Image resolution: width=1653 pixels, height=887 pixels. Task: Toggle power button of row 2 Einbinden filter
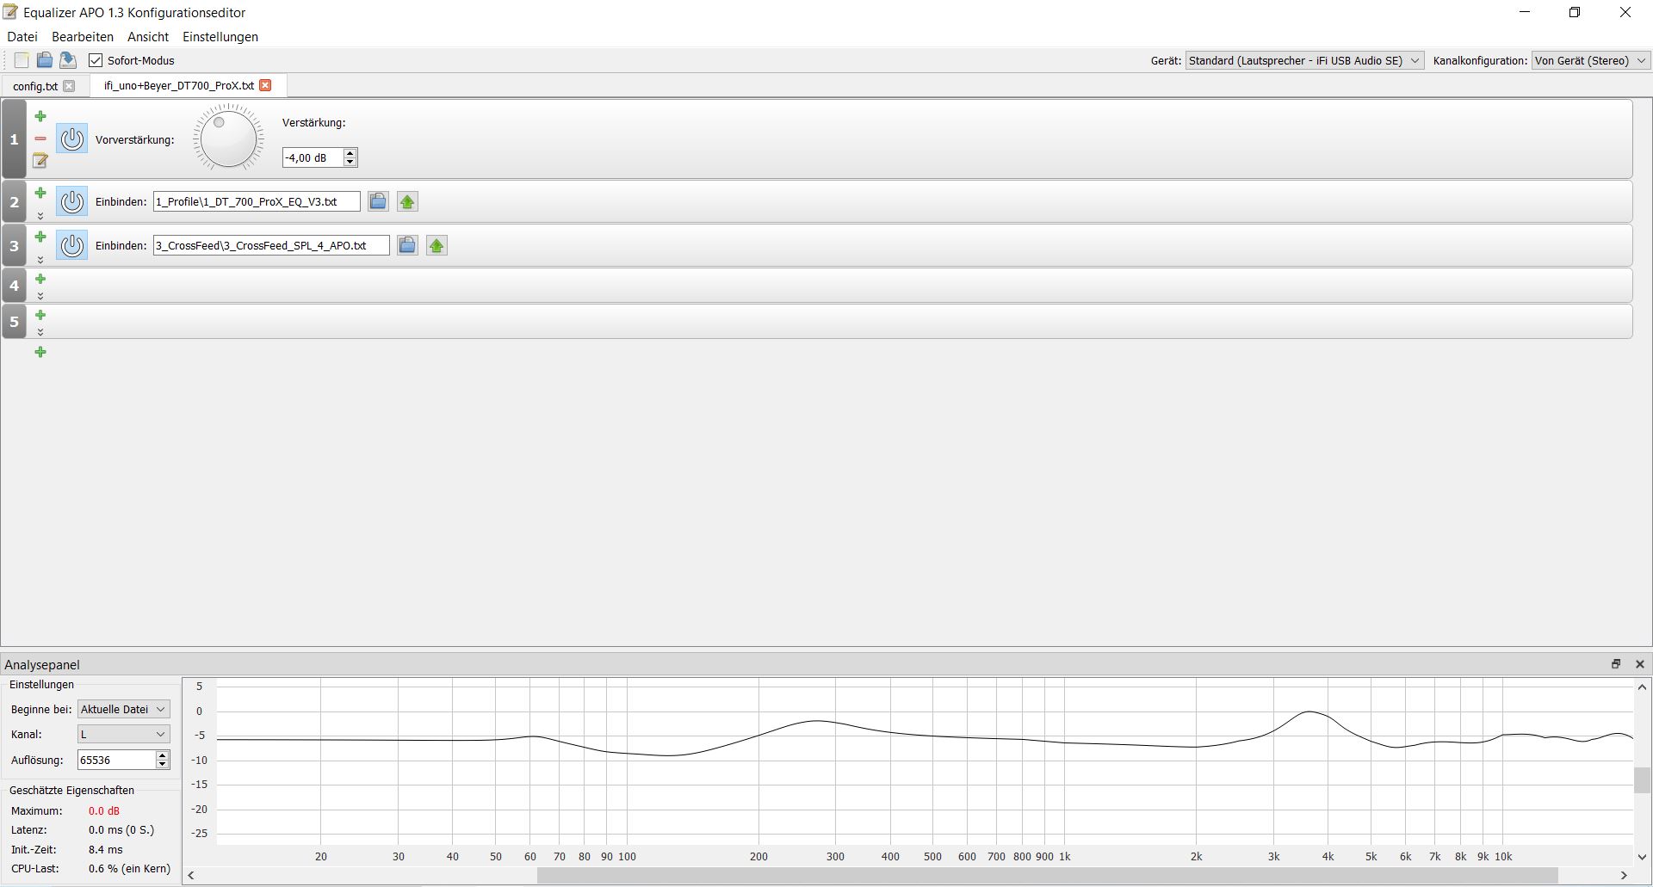[72, 201]
